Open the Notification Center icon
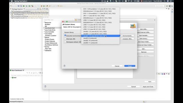The width and height of the screenshot is (183, 103). click(171, 1)
